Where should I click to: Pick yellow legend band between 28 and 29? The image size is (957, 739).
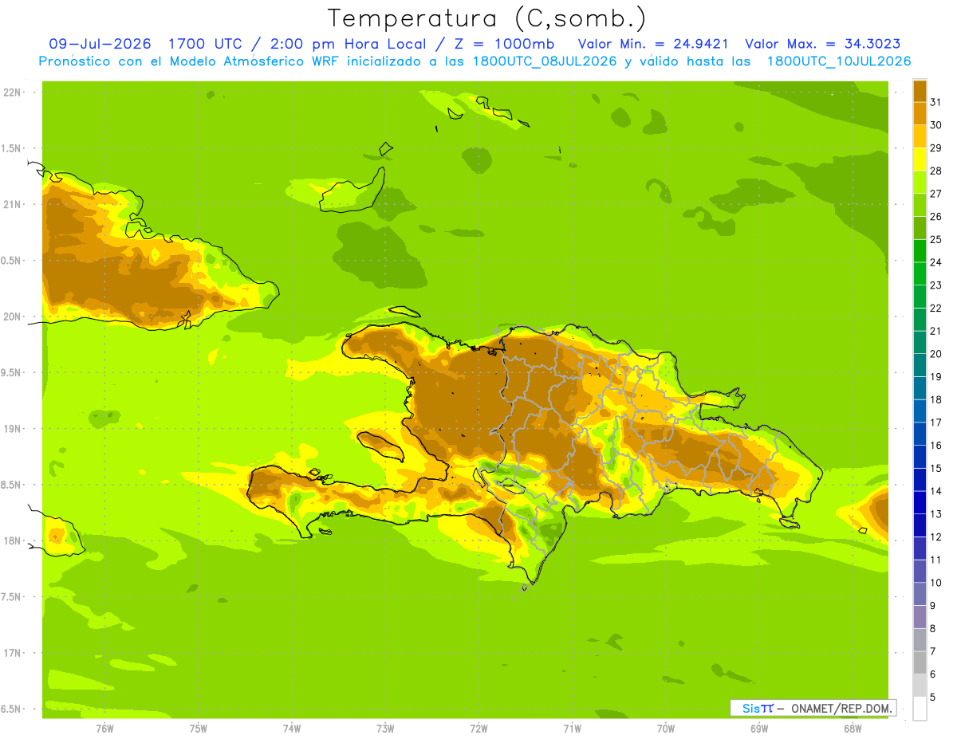point(920,159)
